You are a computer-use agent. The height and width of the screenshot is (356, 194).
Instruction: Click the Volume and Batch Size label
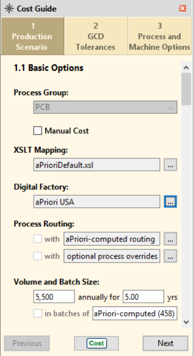point(57,282)
